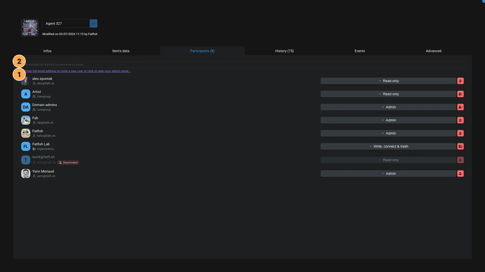The image size is (485, 272).
Task: Confirm the item name with the green checkmark
Action: coord(93,23)
